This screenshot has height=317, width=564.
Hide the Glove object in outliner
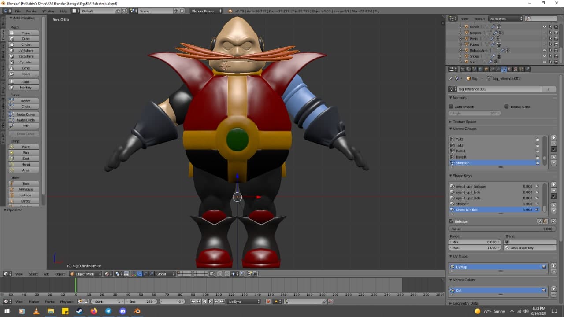544,27
